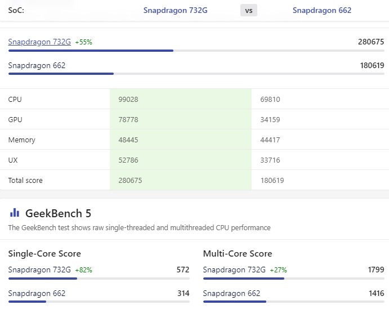This screenshot has width=389, height=314.
Task: Select multi-core score 1416
Action: [x=377, y=293]
